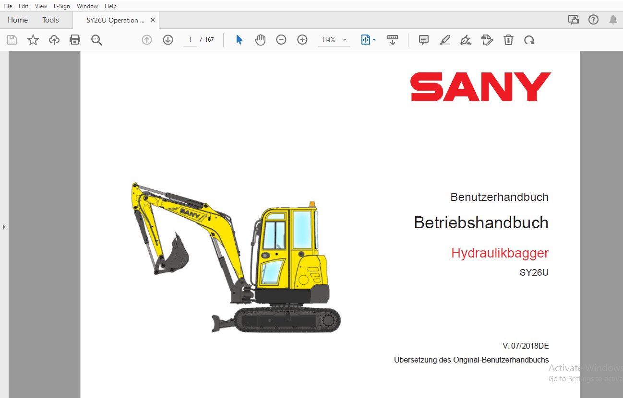
Task: Zoom out with the minus icon
Action: (x=281, y=40)
